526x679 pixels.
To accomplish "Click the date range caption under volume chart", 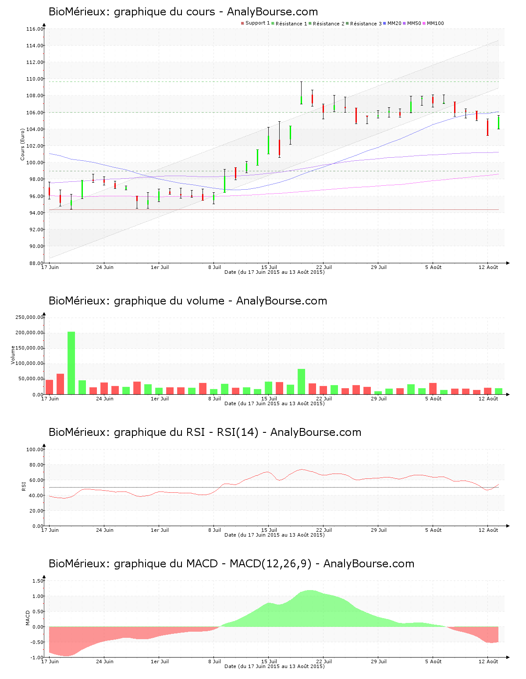I will click(x=274, y=403).
